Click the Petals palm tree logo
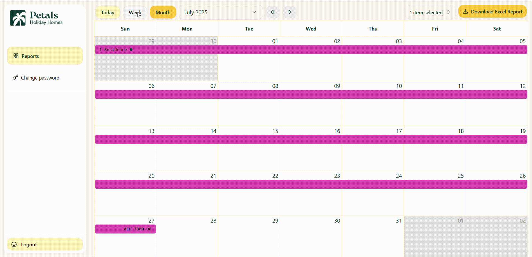 pos(18,18)
